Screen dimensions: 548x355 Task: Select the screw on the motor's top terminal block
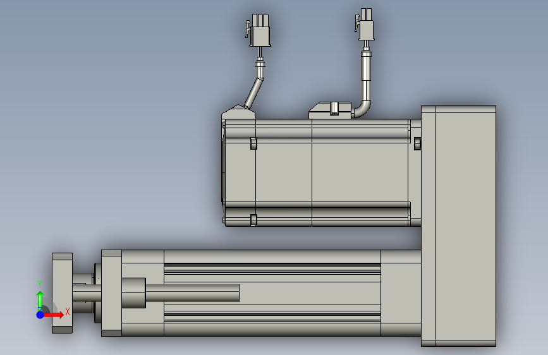pyautogui.click(x=334, y=108)
